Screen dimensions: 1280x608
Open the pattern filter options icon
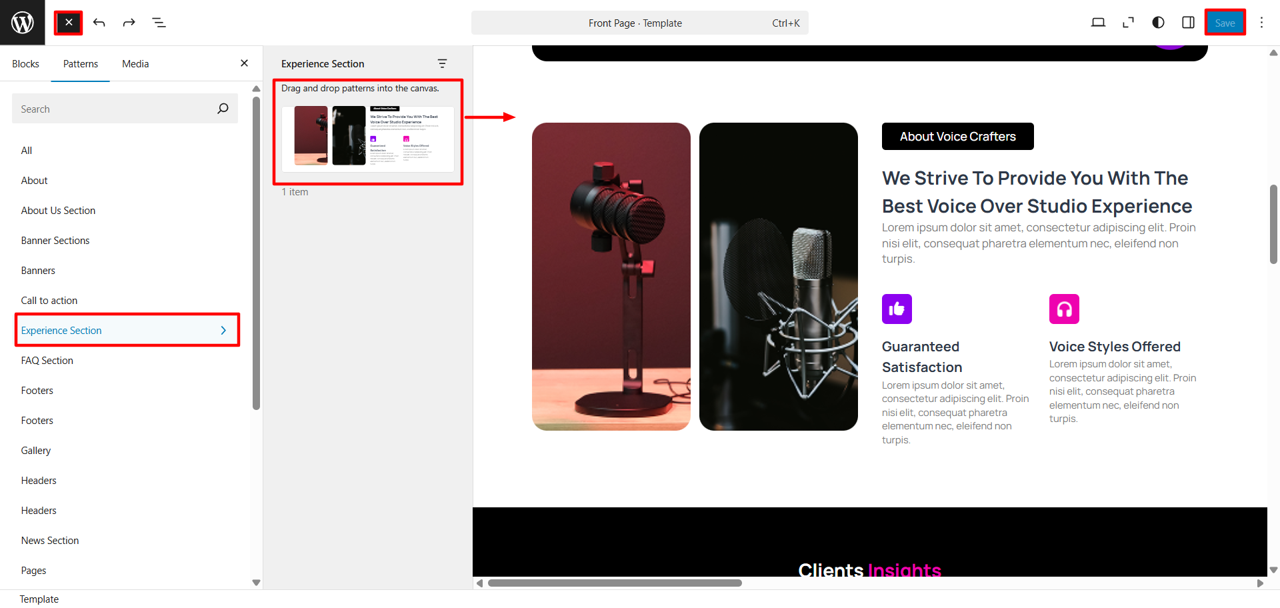pyautogui.click(x=442, y=63)
